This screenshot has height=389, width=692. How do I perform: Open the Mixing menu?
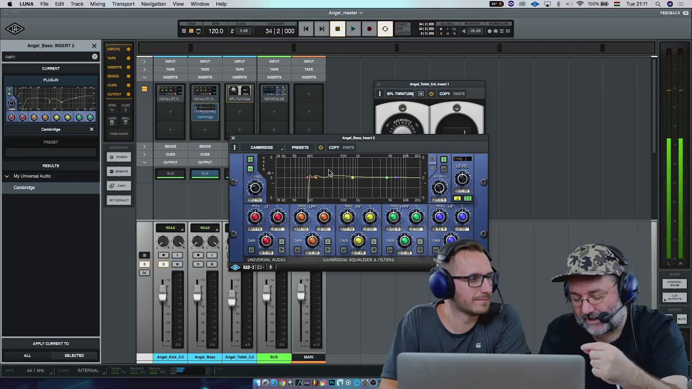98,4
